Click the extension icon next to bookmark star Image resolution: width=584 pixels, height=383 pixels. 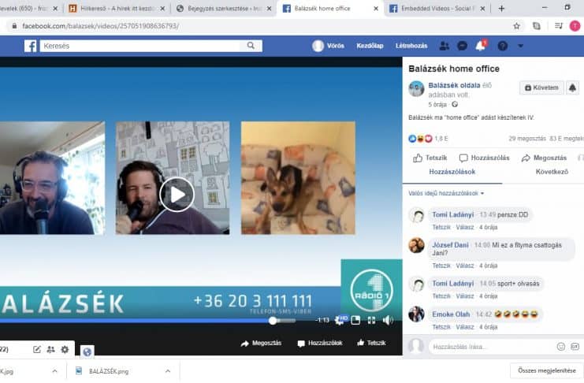(537, 26)
